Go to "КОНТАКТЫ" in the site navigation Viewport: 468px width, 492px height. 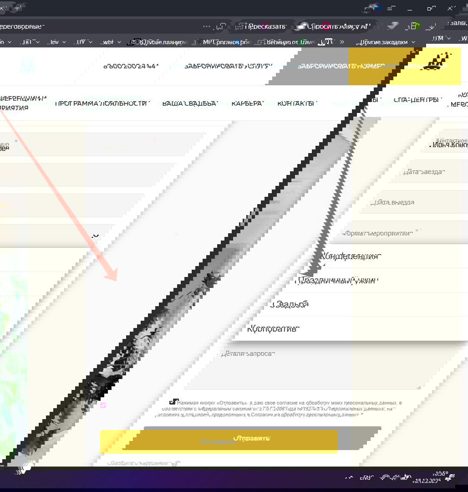(x=296, y=103)
